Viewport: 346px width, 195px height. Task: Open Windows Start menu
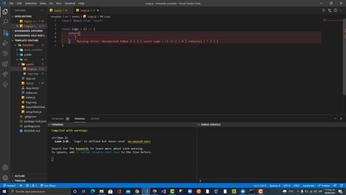click(x=4, y=191)
